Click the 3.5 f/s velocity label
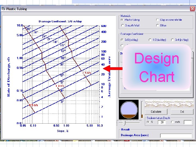This screenshot has width=196, height=147. click(87, 73)
